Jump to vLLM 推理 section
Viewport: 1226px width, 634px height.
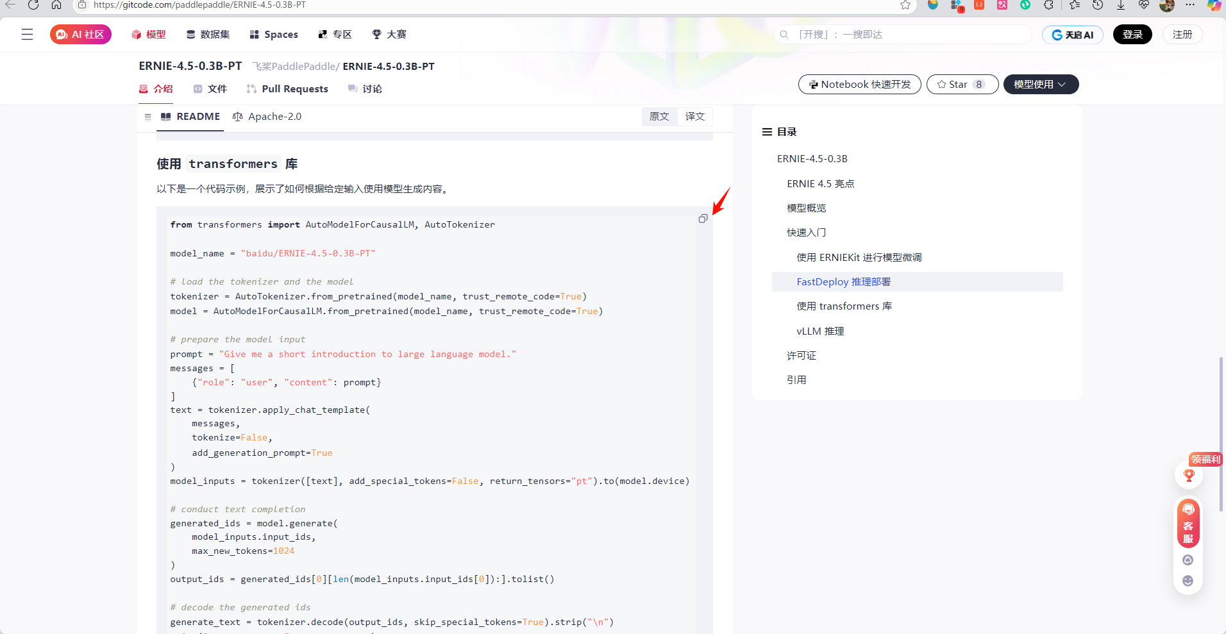click(820, 331)
